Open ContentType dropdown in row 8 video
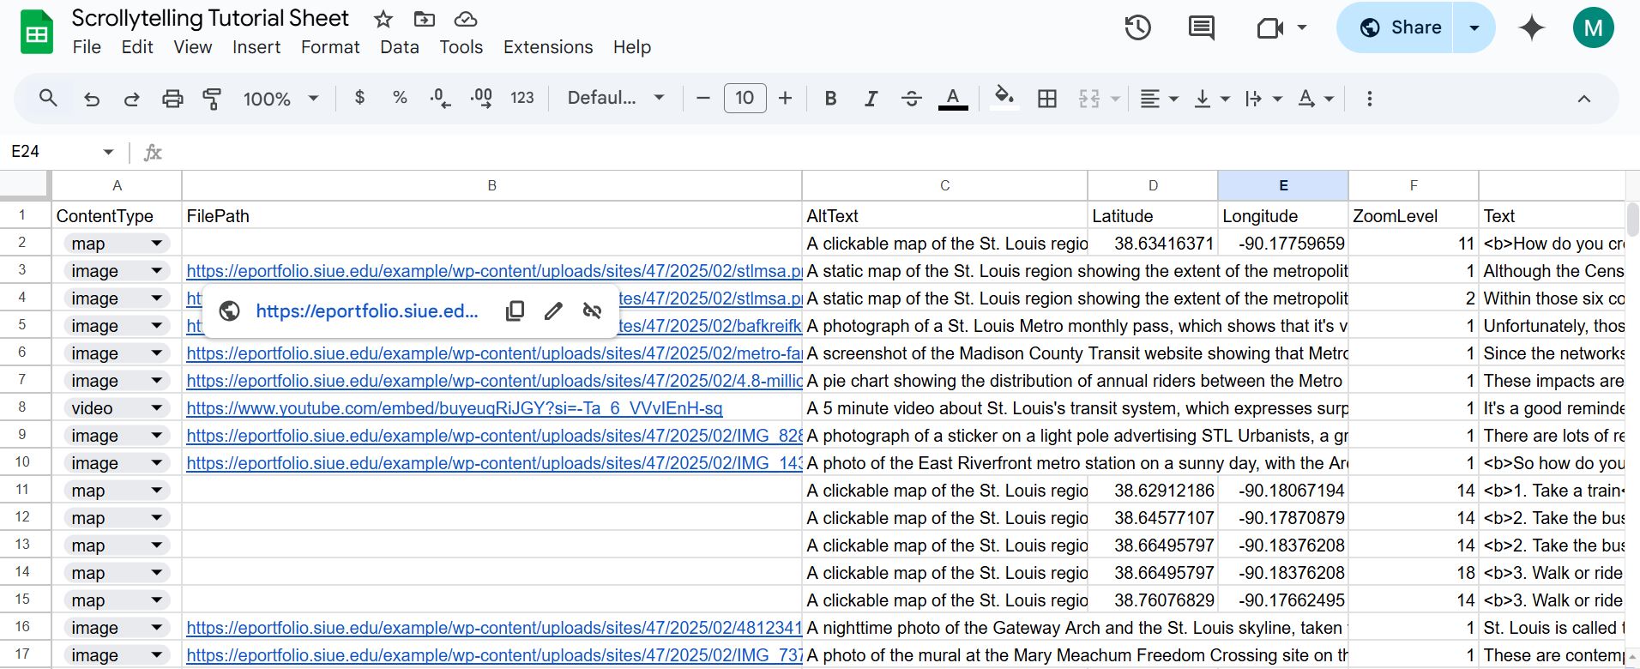Image resolution: width=1640 pixels, height=669 pixels. click(156, 408)
